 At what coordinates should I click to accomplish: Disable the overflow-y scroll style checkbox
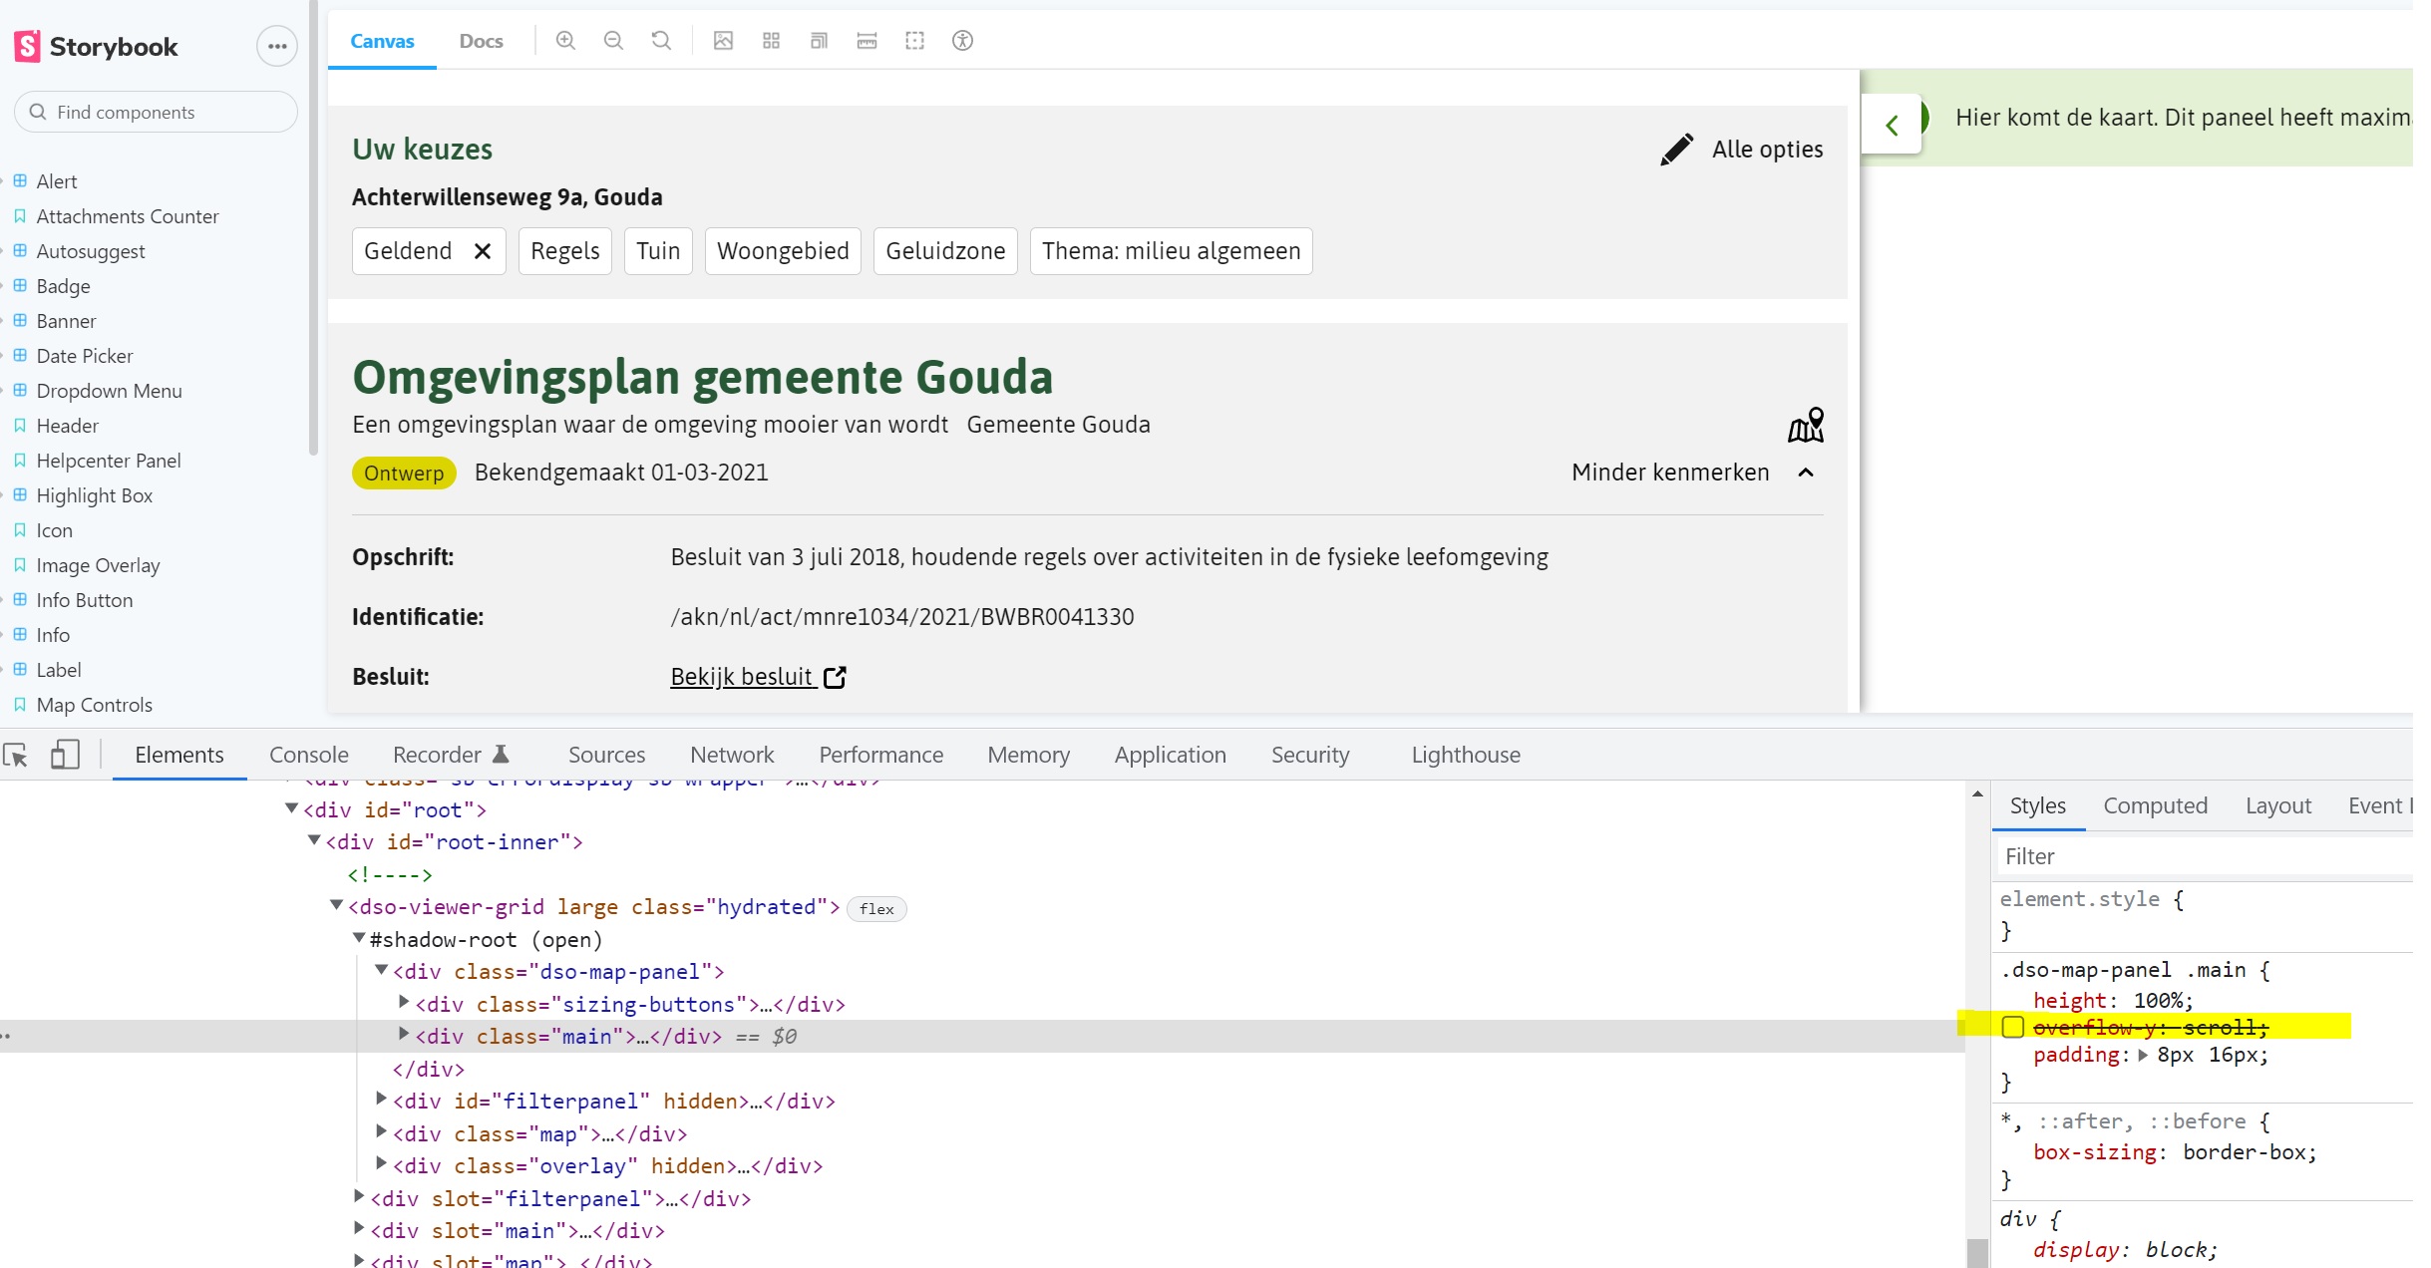click(x=2015, y=1028)
